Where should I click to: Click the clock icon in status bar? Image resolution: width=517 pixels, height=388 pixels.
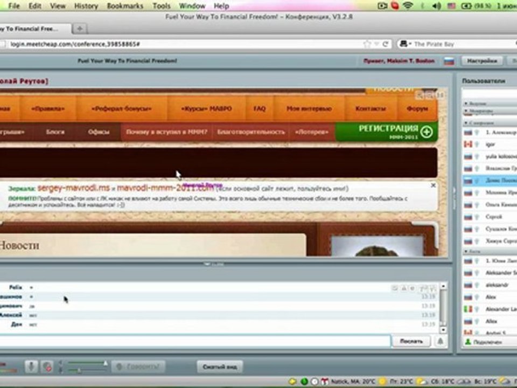315,382
